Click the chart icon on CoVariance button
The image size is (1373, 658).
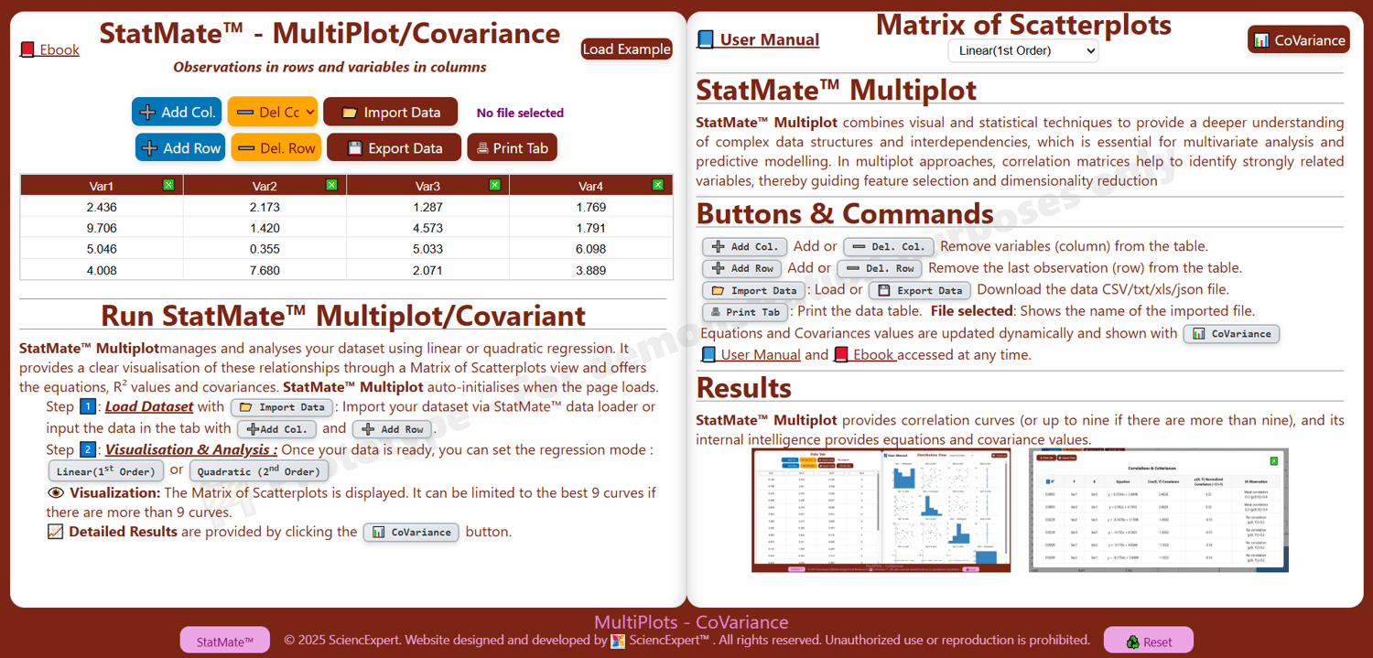tap(1261, 40)
